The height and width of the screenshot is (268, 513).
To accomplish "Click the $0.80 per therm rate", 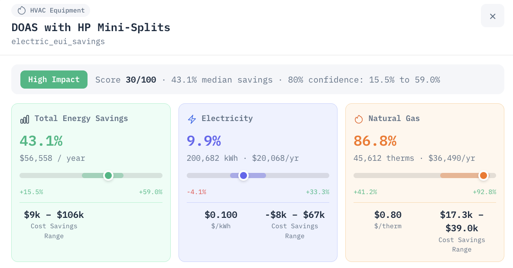I will (388, 215).
